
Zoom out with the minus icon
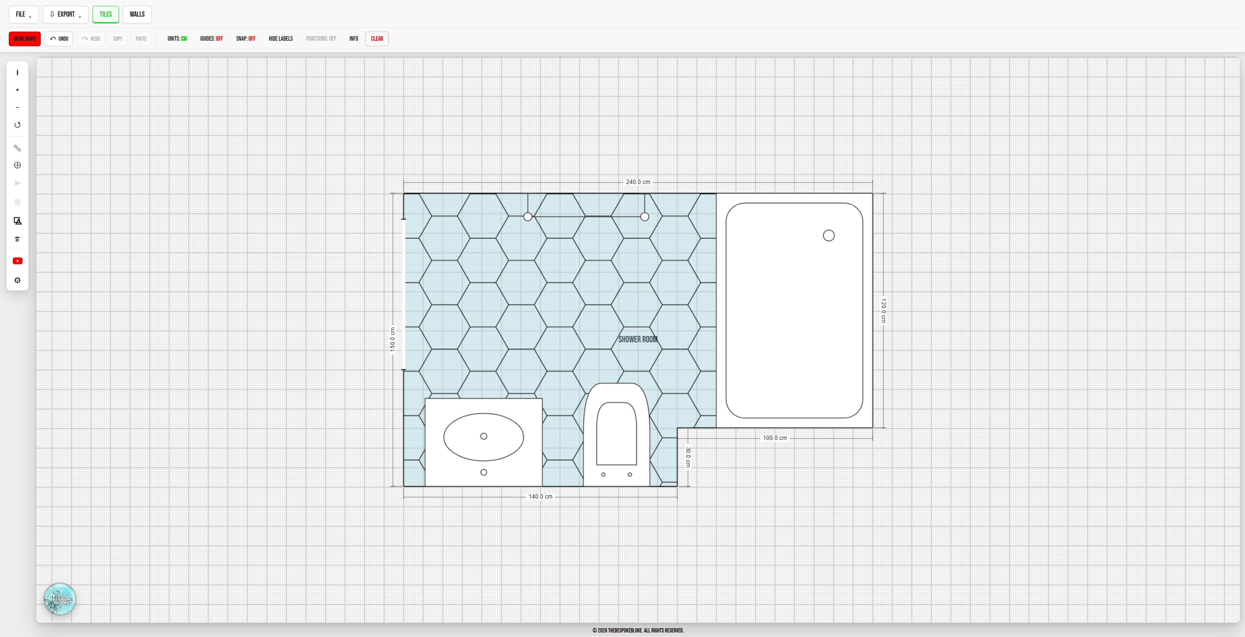tap(17, 107)
